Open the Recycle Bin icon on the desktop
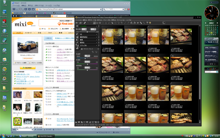Viewport: 220px width, 138px height. 4,3
